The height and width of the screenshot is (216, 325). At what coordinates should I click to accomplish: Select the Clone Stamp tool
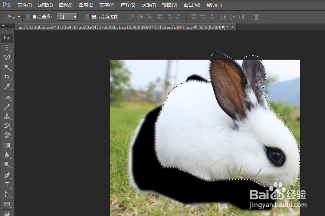coord(7,116)
